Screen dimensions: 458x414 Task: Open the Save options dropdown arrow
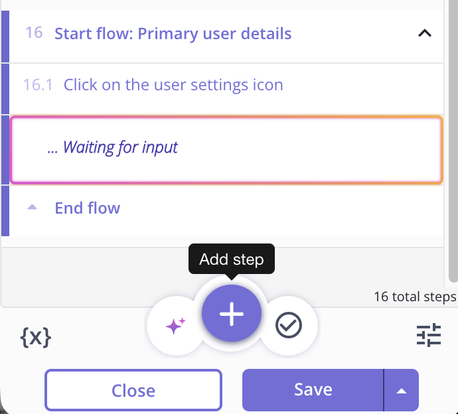click(401, 390)
